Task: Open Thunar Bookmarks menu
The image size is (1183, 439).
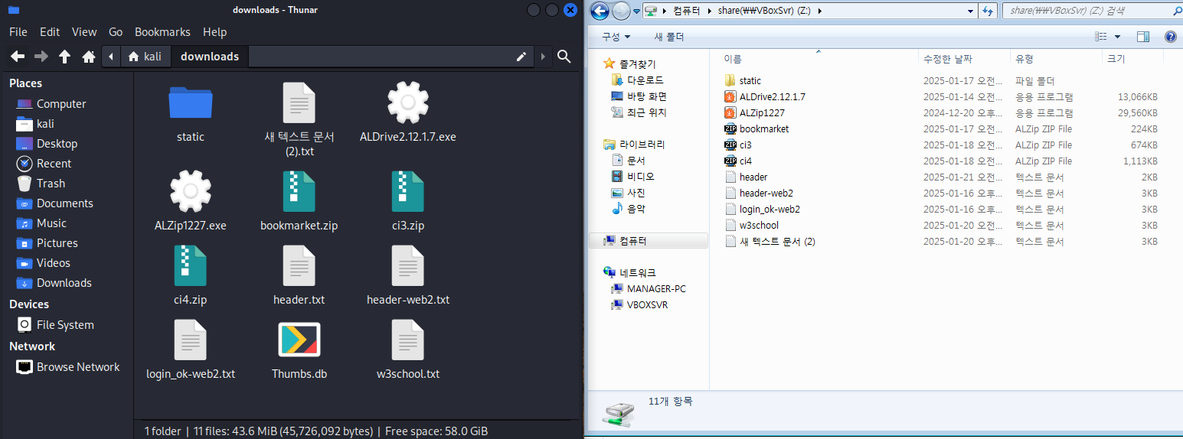Action: tap(162, 32)
